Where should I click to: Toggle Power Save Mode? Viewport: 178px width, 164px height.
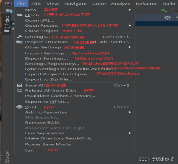75,144
